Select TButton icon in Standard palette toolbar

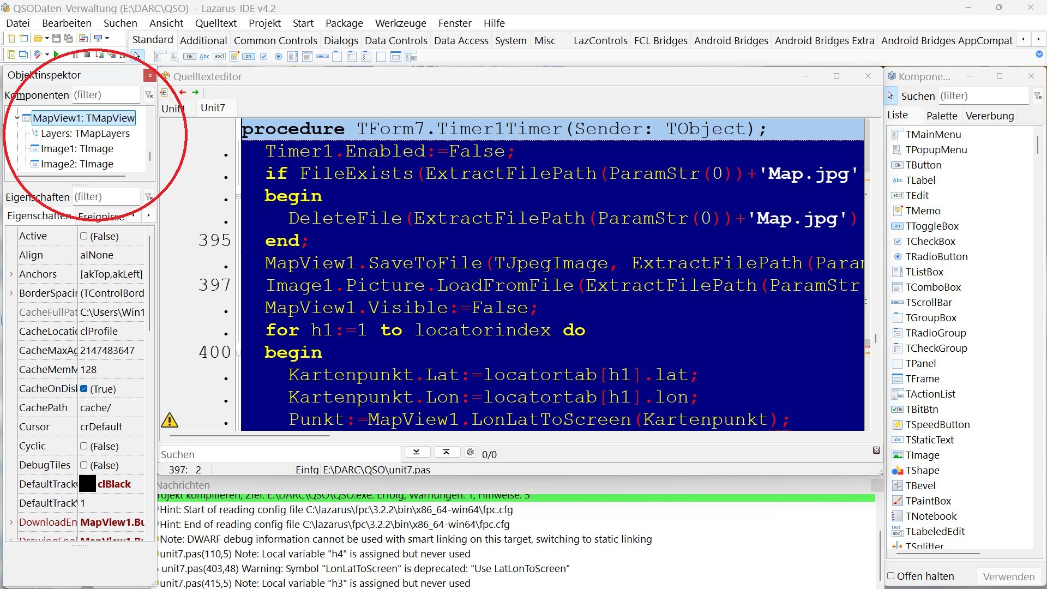pyautogui.click(x=189, y=56)
